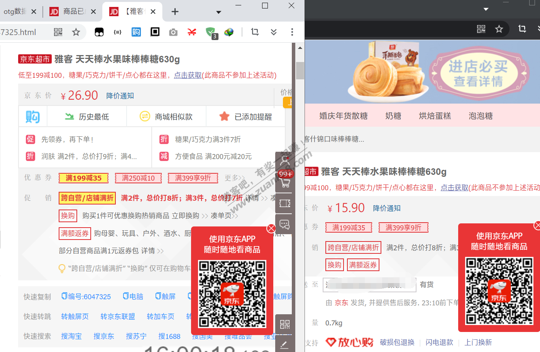Open the user profile icon in floating sidebar

[285, 161]
